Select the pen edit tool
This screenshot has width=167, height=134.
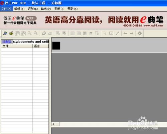[118, 33]
